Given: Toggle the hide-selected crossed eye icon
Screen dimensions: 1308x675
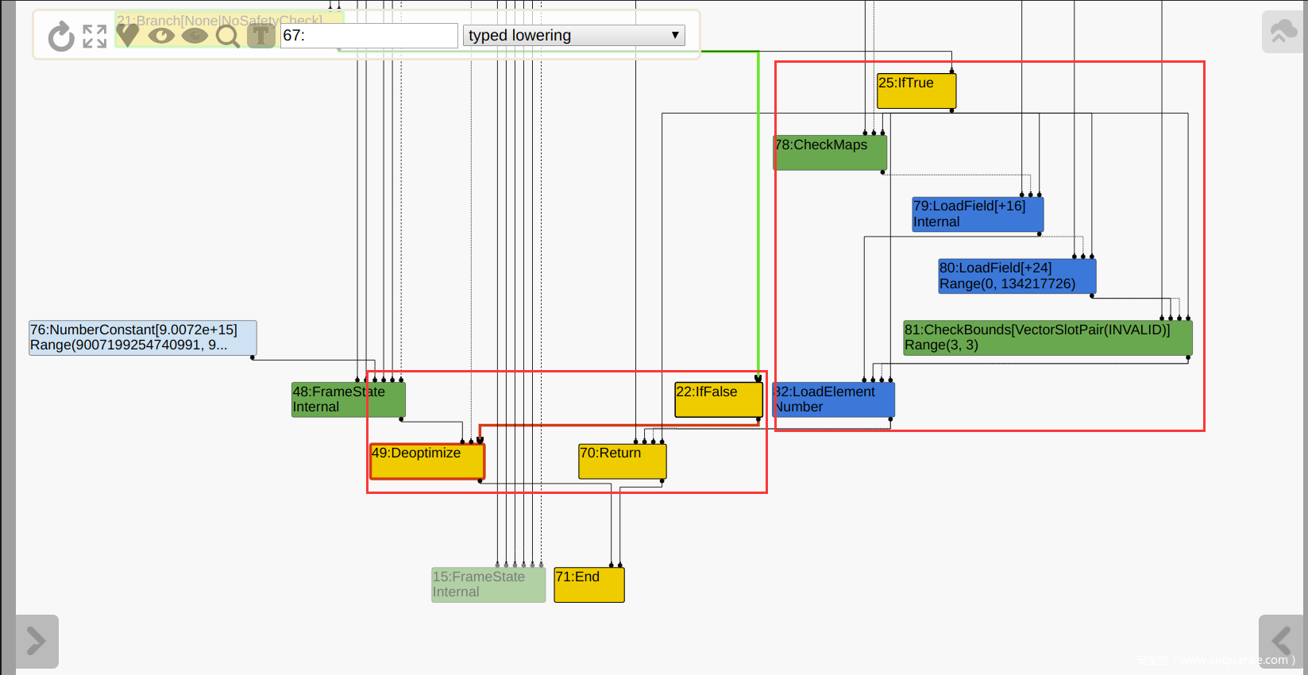Looking at the screenshot, I should [x=195, y=36].
